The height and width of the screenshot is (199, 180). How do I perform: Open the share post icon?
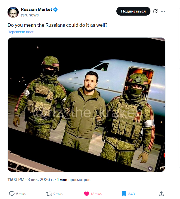pos(161,194)
